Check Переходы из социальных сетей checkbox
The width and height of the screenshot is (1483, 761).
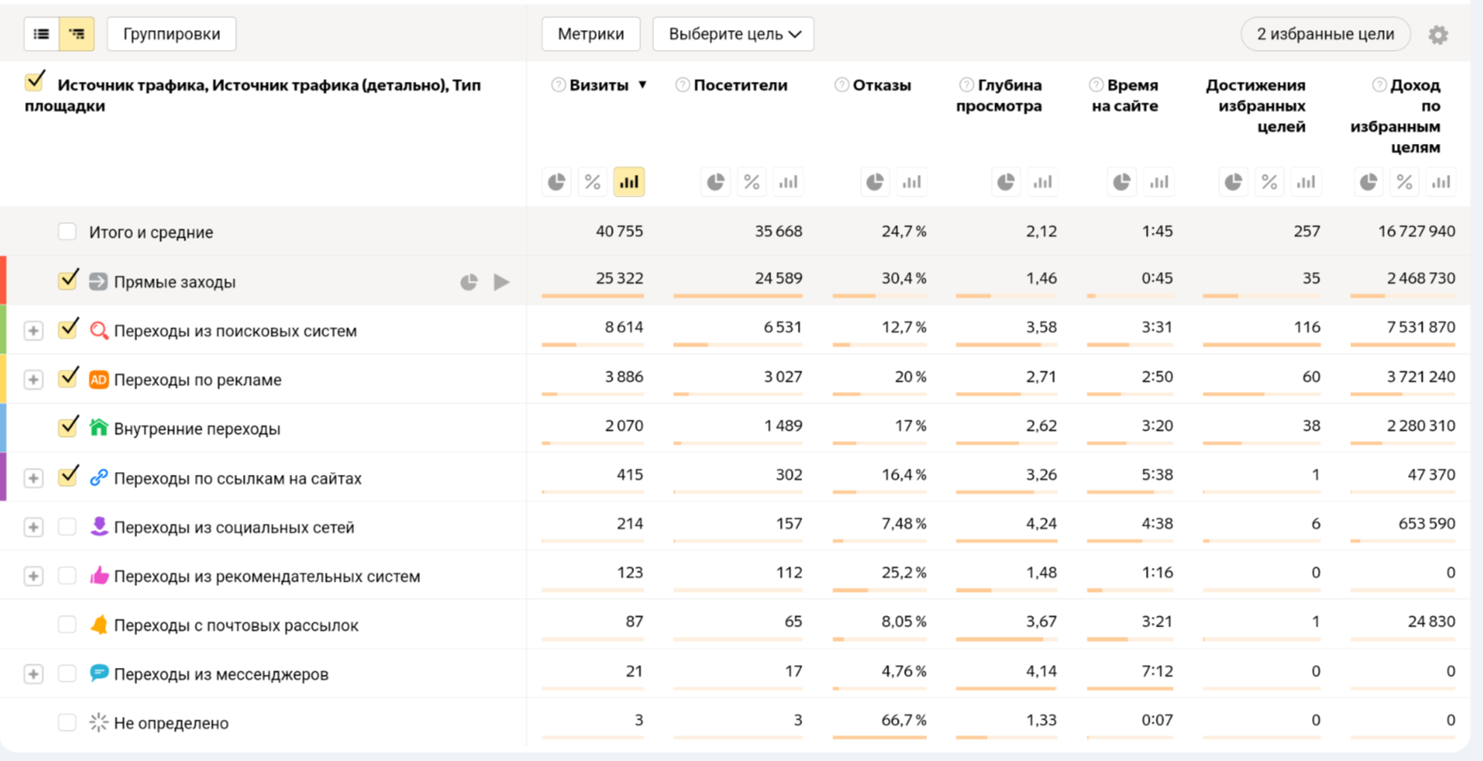pyautogui.click(x=67, y=527)
